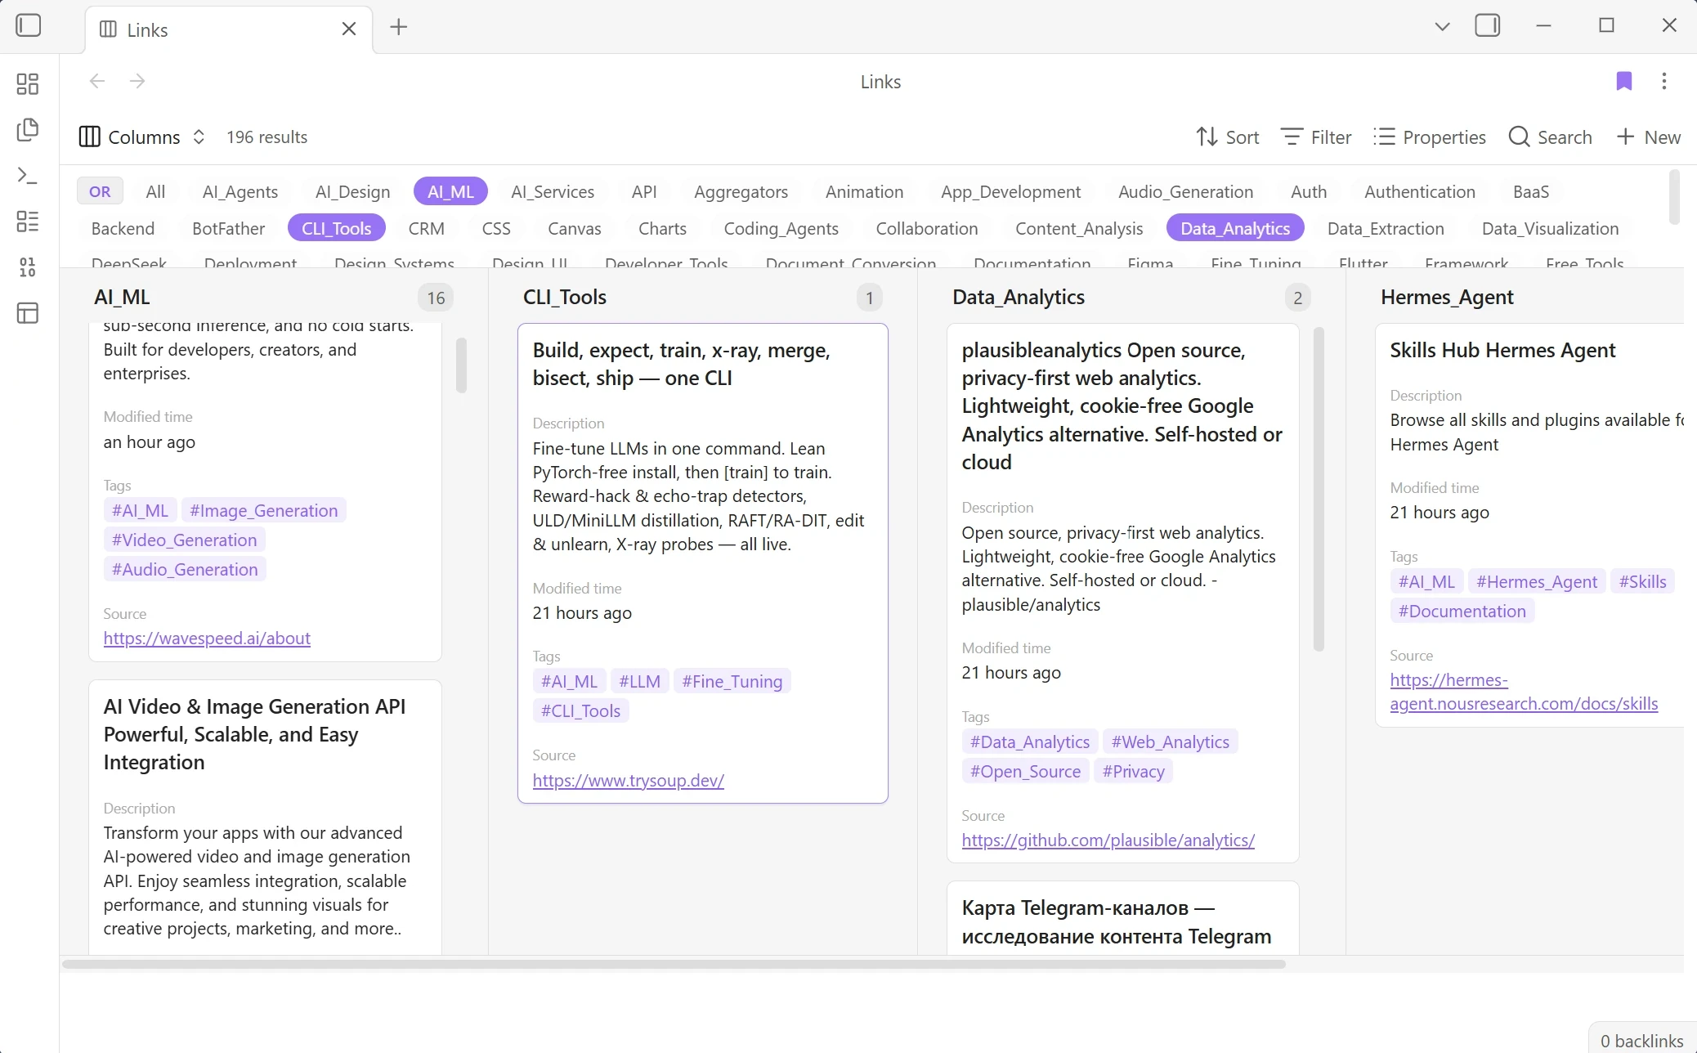Open the tab list dropdown chevron

click(x=1443, y=26)
